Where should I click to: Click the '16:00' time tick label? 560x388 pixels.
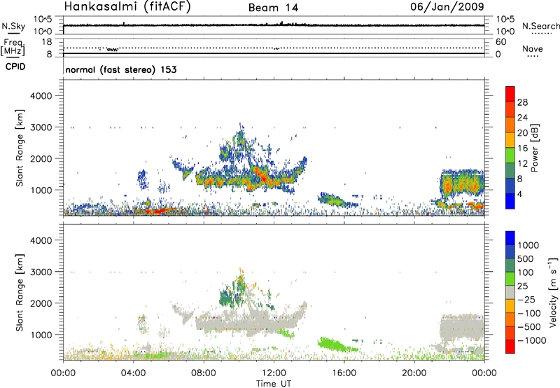(344, 373)
